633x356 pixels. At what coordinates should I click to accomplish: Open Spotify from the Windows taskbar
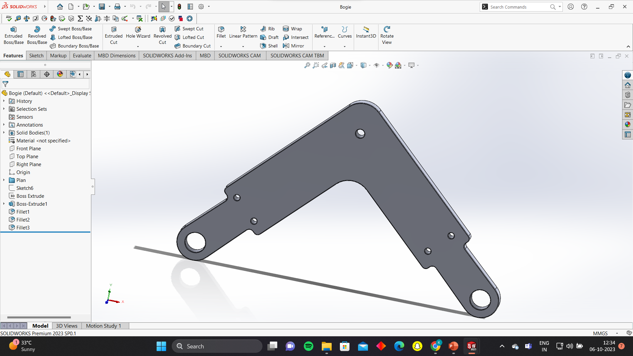click(309, 346)
